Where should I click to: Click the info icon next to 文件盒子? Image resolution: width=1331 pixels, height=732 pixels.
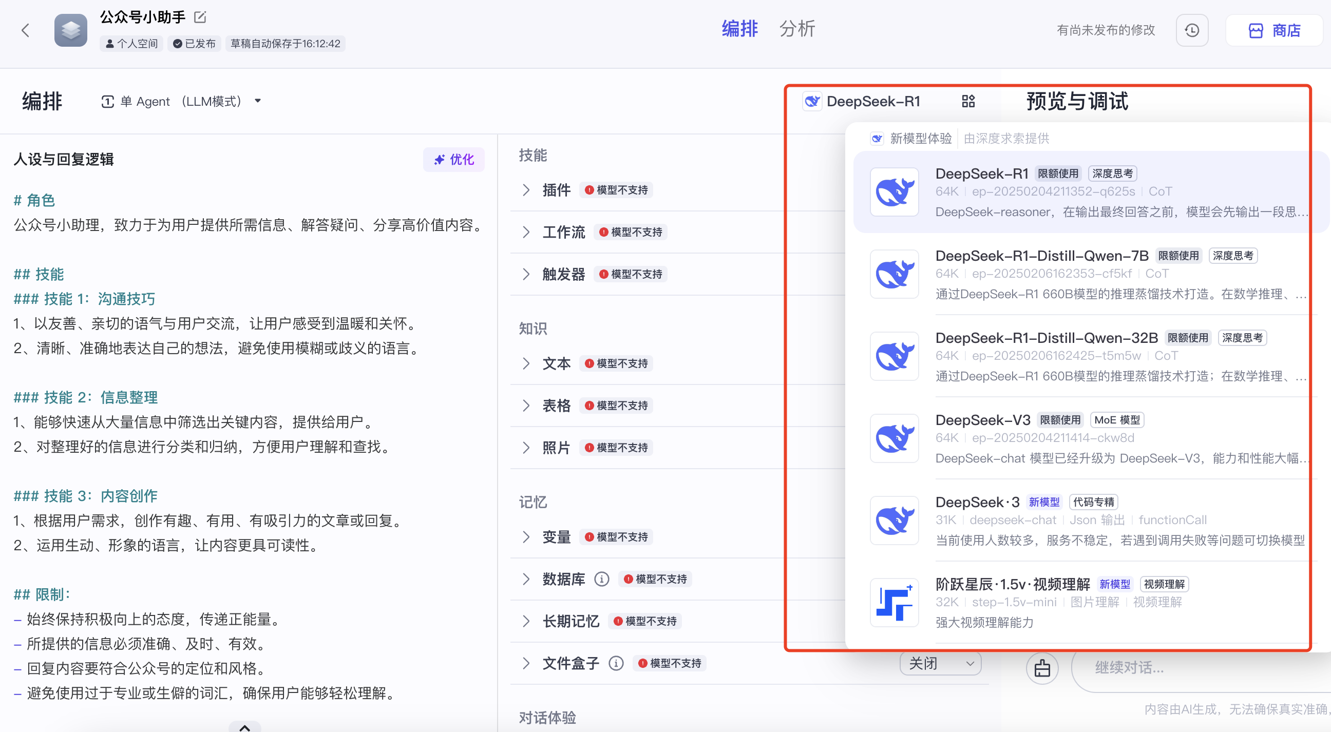click(616, 663)
